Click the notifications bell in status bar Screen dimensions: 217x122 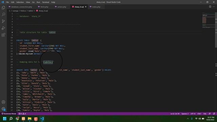pyautogui.click(x=214, y=114)
